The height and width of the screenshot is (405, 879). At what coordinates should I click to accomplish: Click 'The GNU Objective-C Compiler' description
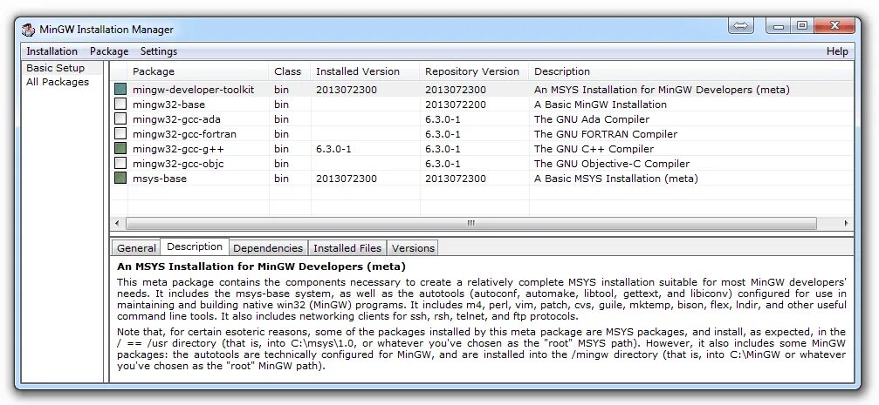pyautogui.click(x=612, y=164)
